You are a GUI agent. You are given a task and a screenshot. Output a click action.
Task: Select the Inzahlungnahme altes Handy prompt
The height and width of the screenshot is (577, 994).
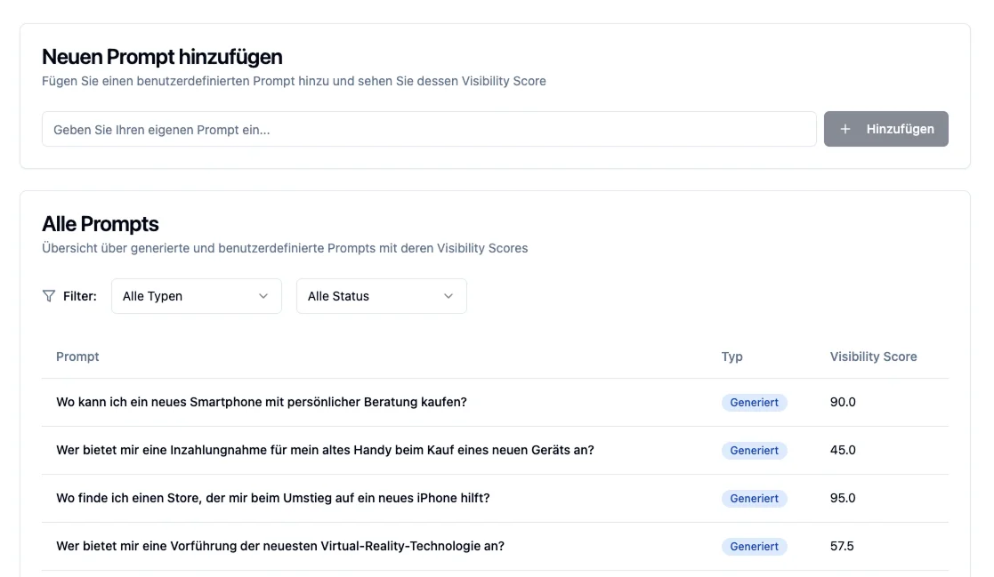325,451
